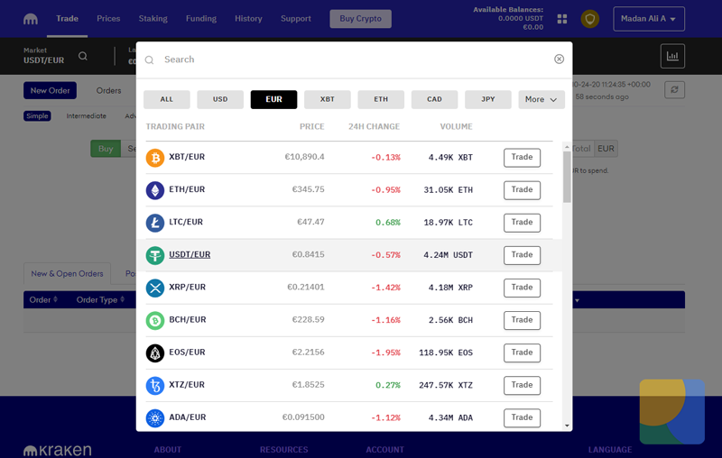The height and width of the screenshot is (458, 722).
Task: Click Trade button for EOS/EUR
Action: [x=523, y=353]
